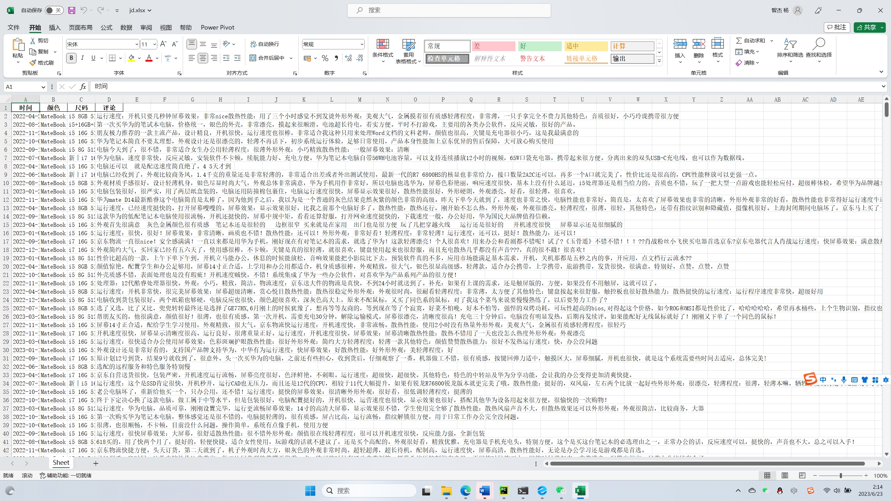Open the font name dropdown (宋体)
The image size is (891, 501).
pyautogui.click(x=136, y=44)
